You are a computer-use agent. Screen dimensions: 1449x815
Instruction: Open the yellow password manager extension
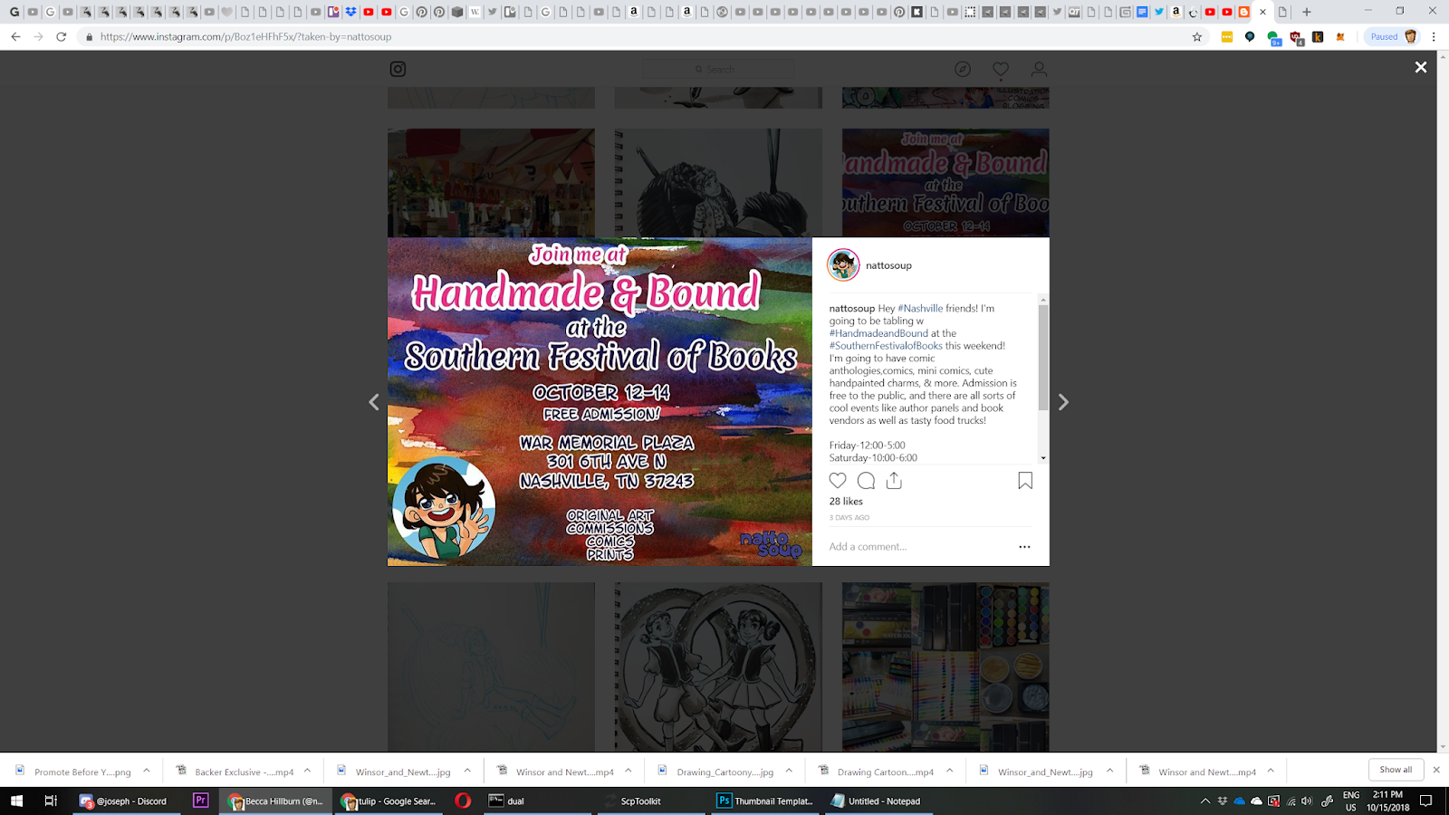tap(1227, 37)
